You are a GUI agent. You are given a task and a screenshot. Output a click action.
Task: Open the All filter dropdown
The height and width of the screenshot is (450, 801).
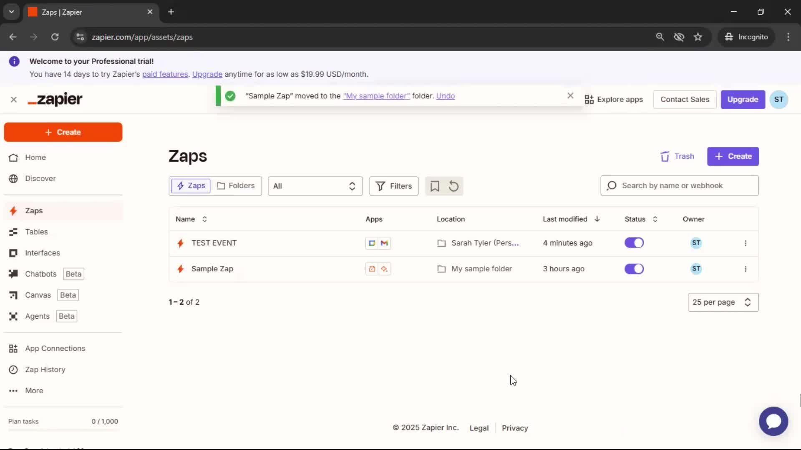[x=315, y=186]
